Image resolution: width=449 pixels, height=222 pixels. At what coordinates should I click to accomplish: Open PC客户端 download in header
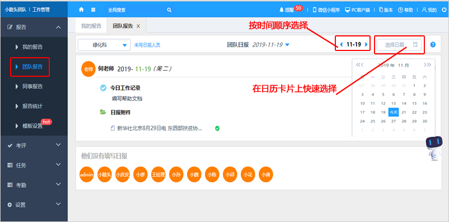point(357,10)
